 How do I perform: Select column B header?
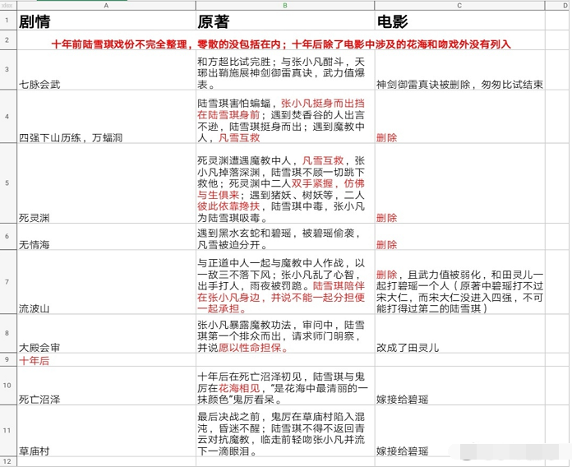pos(285,6)
